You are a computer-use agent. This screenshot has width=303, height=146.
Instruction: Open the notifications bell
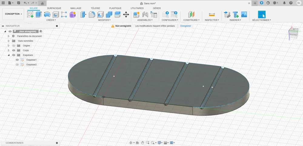(x=285, y=3)
